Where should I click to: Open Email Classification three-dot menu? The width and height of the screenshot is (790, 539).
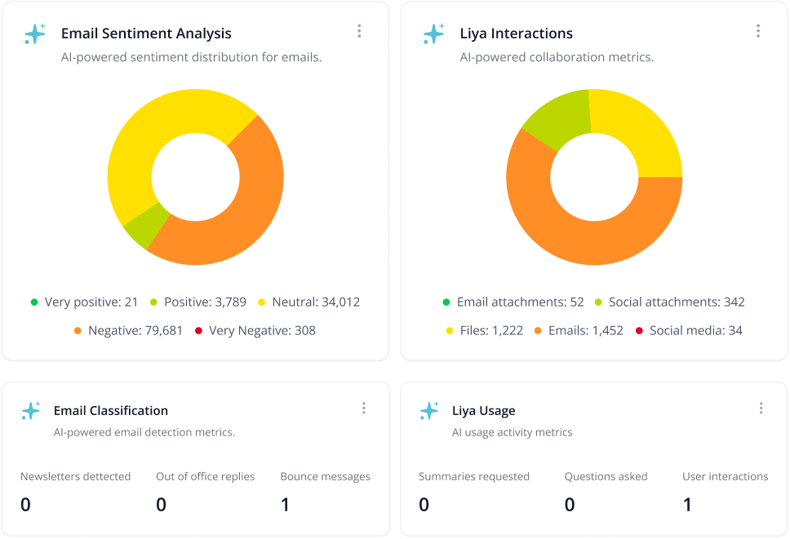tap(364, 409)
